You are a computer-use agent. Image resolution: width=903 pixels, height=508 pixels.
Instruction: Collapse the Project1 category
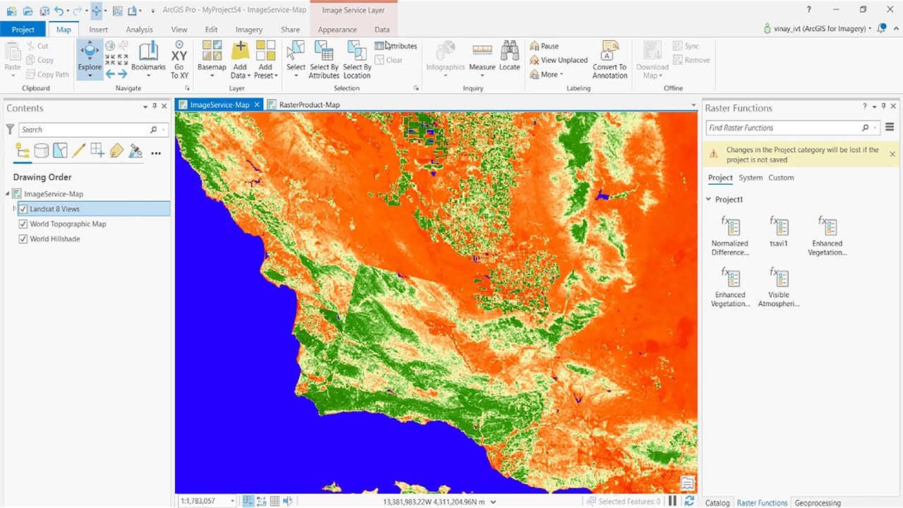coord(709,200)
